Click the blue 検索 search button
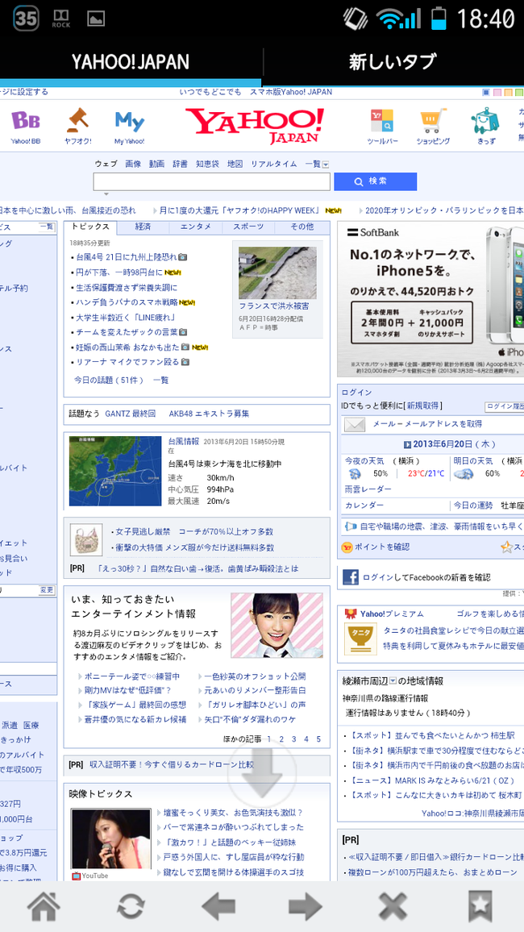The width and height of the screenshot is (524, 932). (x=376, y=181)
